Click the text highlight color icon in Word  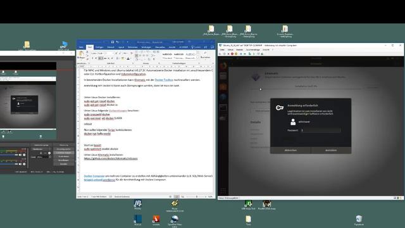(x=123, y=58)
